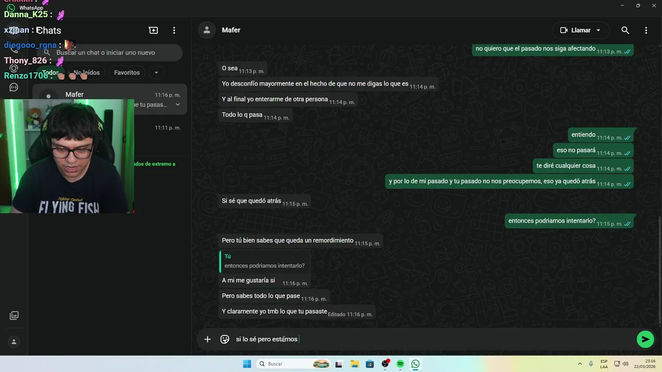Select the No leídos filter tab
The image size is (662, 372).
pyautogui.click(x=86, y=73)
